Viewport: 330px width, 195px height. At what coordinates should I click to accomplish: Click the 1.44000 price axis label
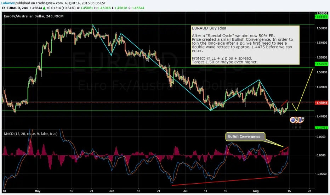(322, 116)
